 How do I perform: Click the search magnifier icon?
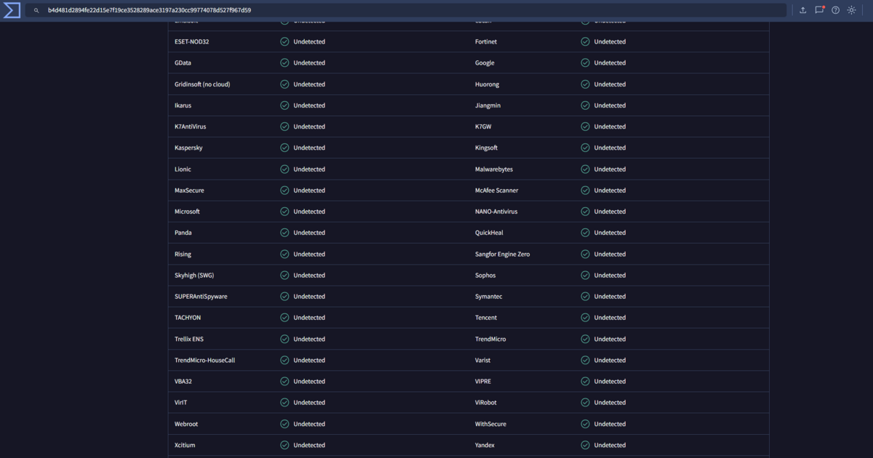[x=36, y=11]
